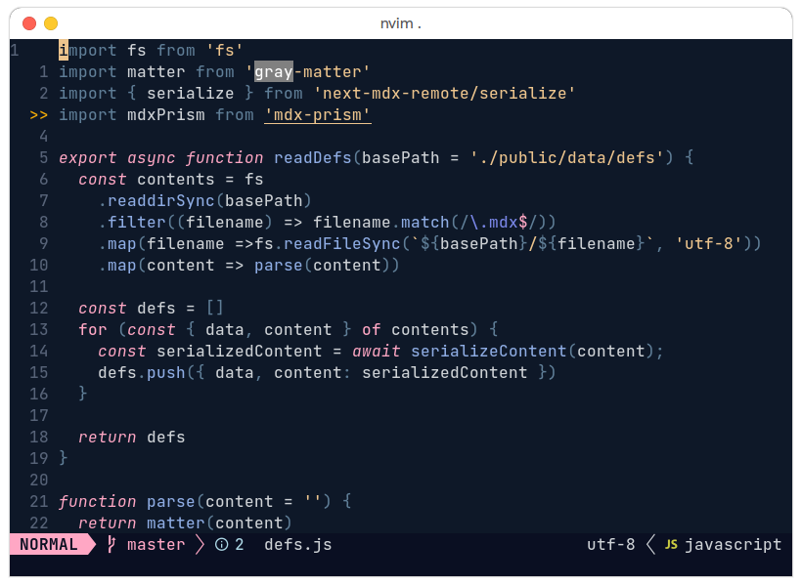802x586 pixels.
Task: Click 'defs.push' statement
Action: pyautogui.click(x=142, y=372)
